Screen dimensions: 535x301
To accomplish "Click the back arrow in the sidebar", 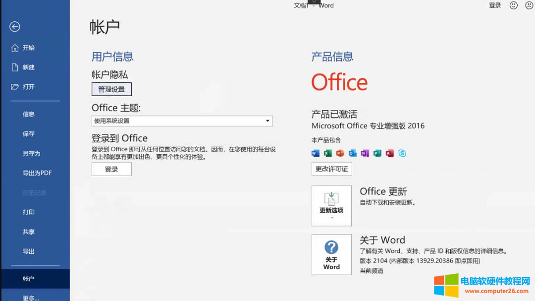I will click(x=14, y=27).
